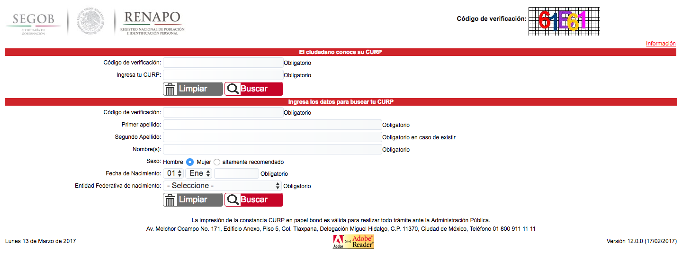The height and width of the screenshot is (272, 682).
Task: Click the Segundo Apellido text field
Action: (x=272, y=137)
